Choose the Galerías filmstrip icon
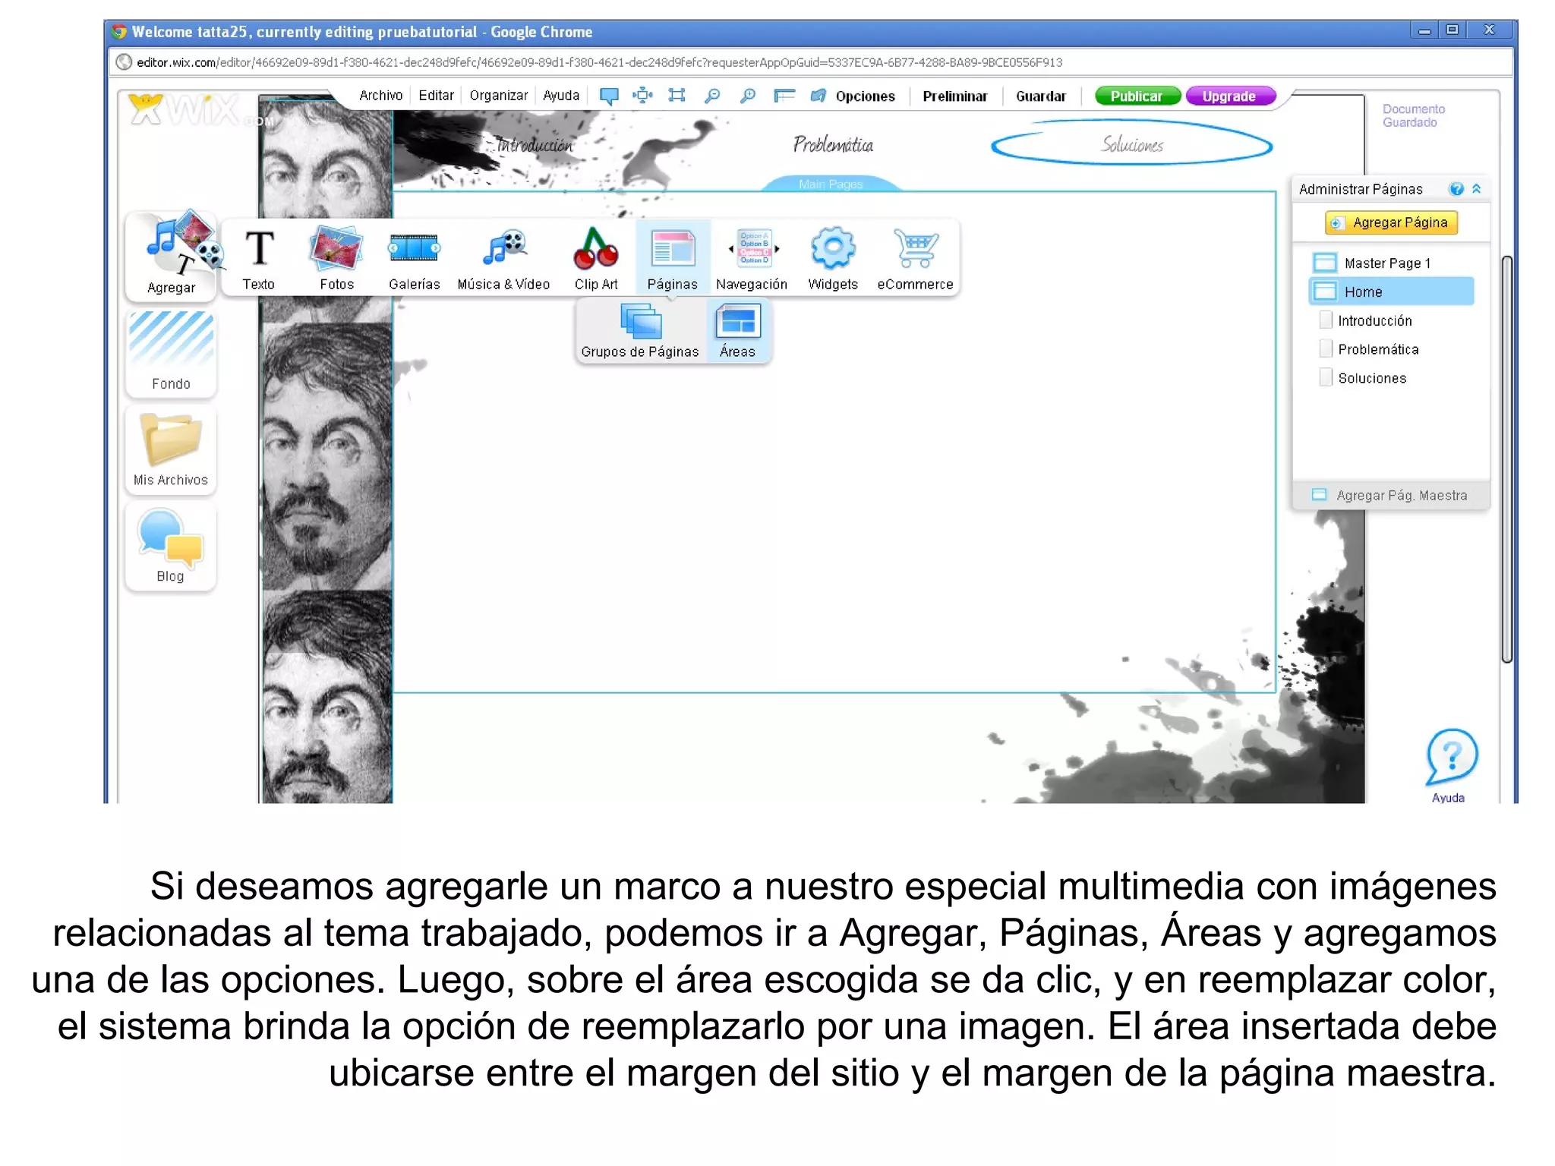 pyautogui.click(x=414, y=258)
